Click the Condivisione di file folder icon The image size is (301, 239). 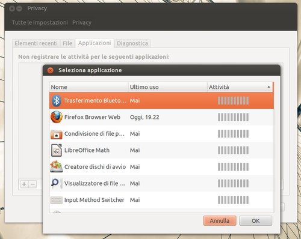coord(57,134)
